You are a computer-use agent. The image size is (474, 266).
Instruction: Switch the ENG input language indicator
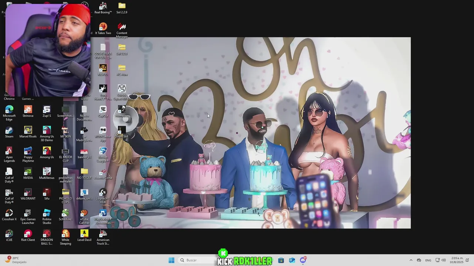click(x=428, y=260)
